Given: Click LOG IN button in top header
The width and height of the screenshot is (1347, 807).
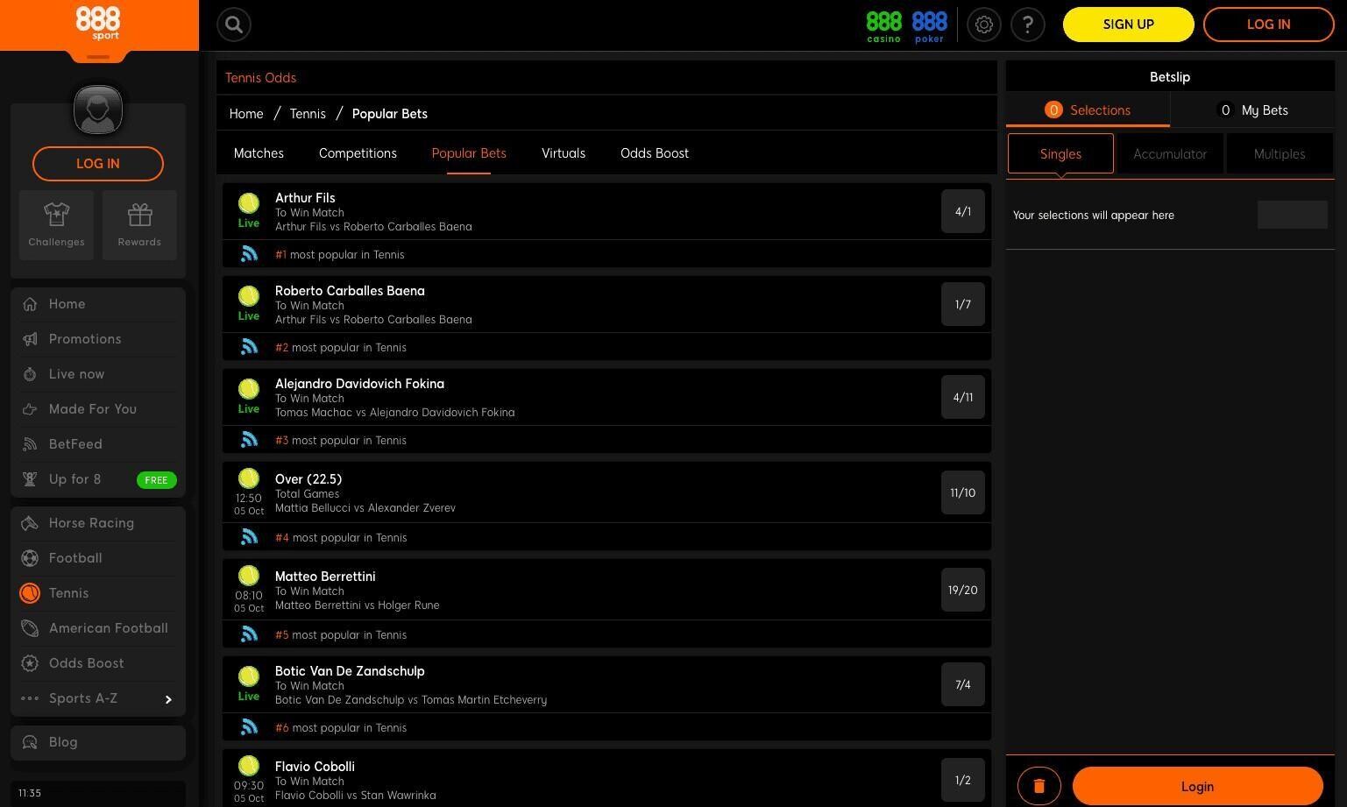Looking at the screenshot, I should coord(1269,25).
